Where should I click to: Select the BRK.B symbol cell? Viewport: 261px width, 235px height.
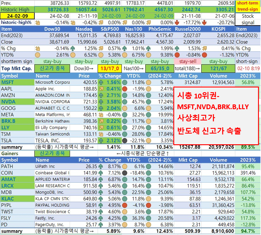[x=17, y=121]
